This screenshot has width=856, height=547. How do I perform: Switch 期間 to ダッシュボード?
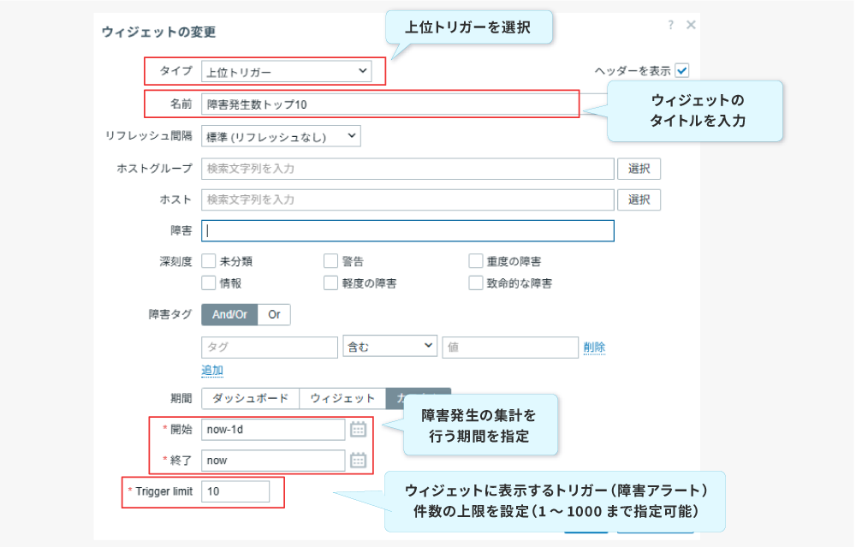(250, 399)
